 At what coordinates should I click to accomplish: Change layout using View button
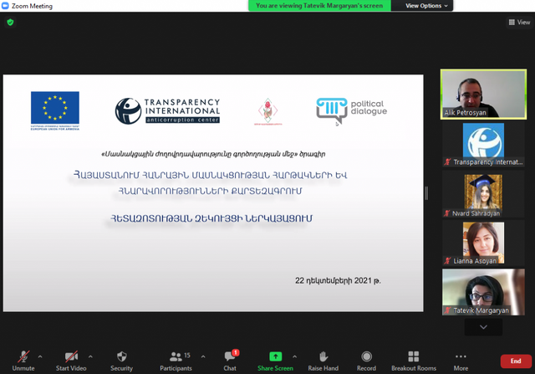click(x=518, y=23)
